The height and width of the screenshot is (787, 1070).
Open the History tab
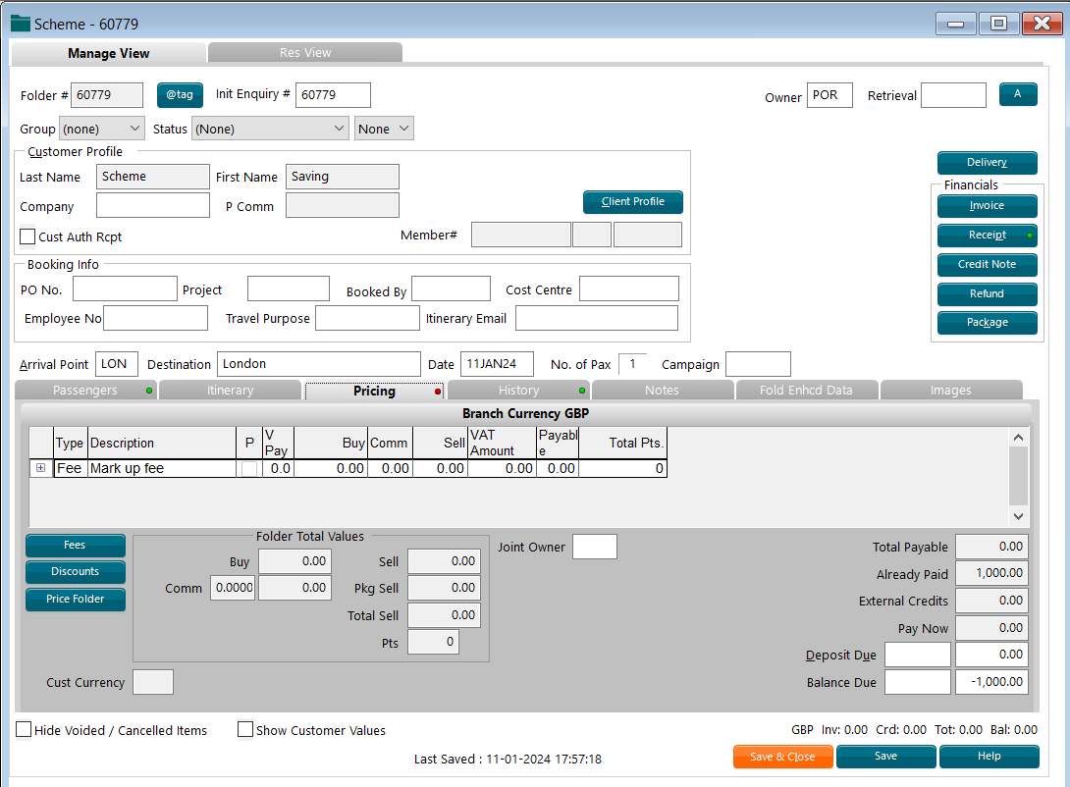pyautogui.click(x=518, y=391)
